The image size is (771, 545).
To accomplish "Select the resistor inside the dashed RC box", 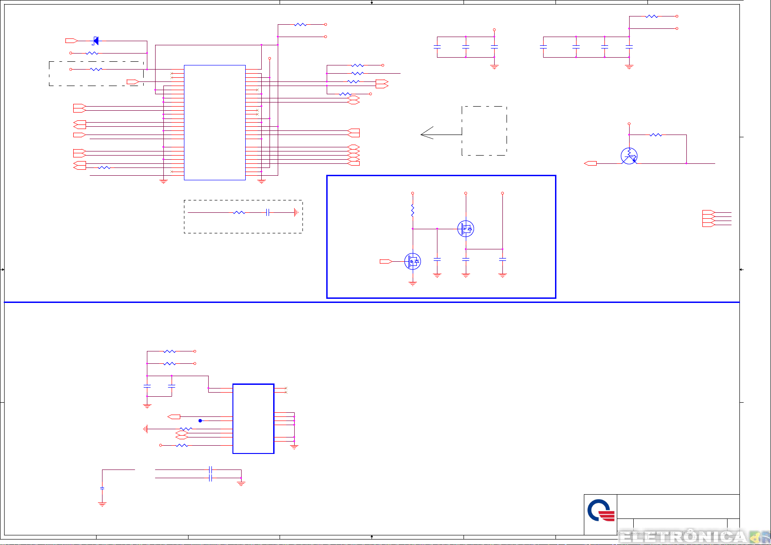I will coord(239,212).
